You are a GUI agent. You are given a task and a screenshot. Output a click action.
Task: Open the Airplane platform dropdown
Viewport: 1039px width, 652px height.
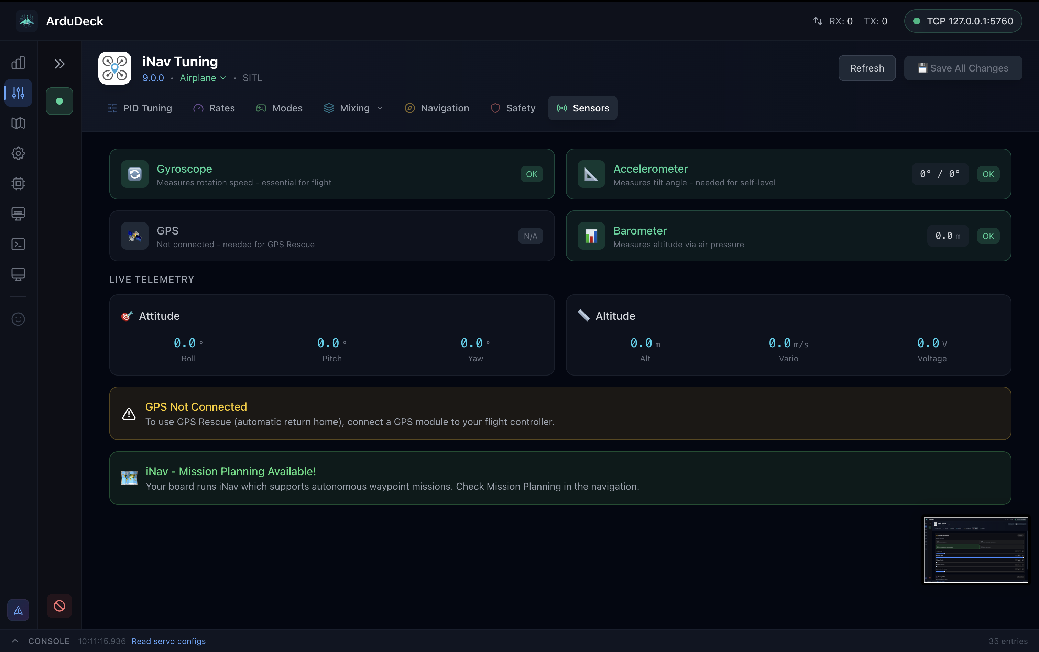coord(203,78)
